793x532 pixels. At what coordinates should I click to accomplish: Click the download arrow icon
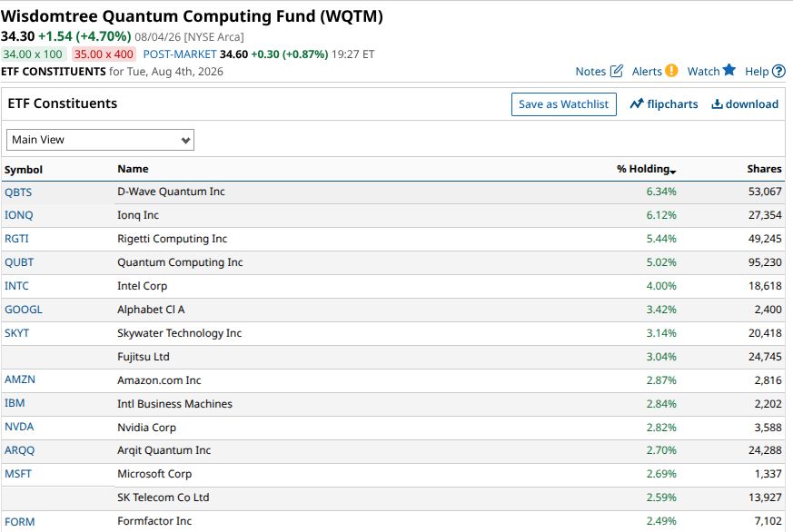pos(717,104)
